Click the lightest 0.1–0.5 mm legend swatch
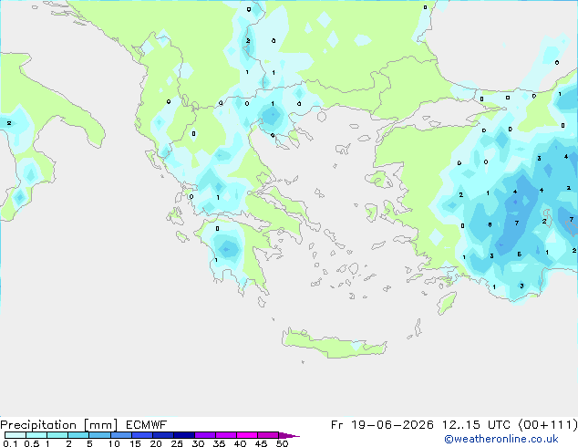Screen dimensions: 578x447 point(15,435)
